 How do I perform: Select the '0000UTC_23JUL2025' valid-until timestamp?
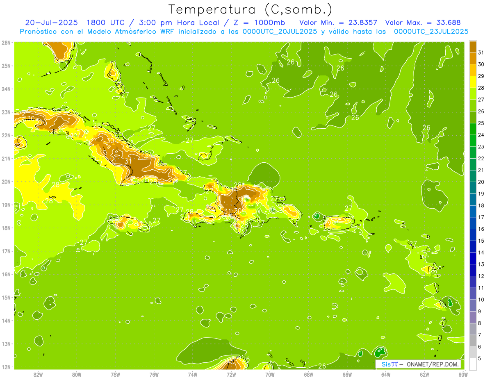(x=431, y=31)
